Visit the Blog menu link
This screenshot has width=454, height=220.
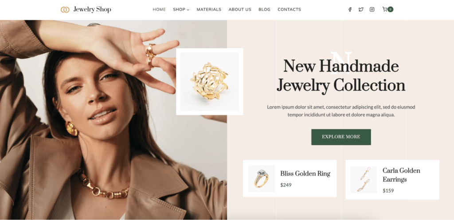tap(264, 10)
